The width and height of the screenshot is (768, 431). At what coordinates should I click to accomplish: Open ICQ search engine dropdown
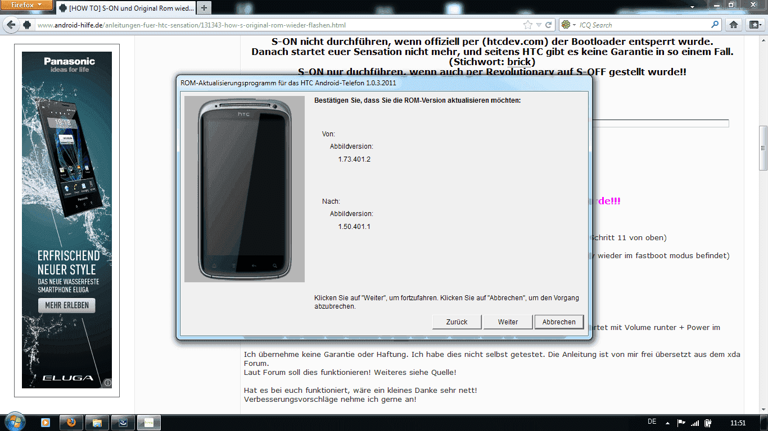[568, 25]
